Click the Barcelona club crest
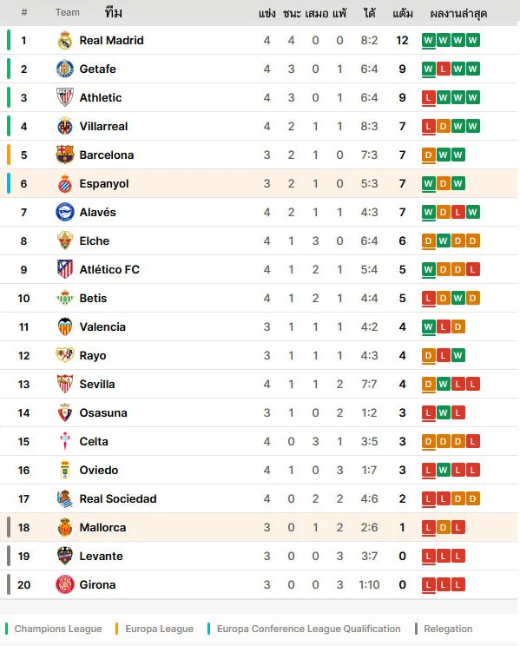This screenshot has width=520, height=646. click(65, 155)
